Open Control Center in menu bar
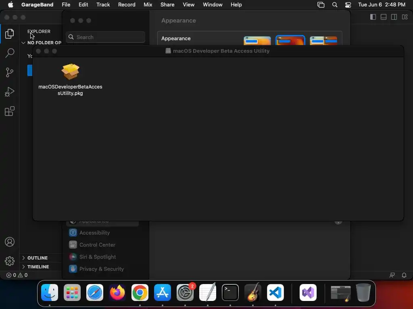Viewport: 413px width, 309px height. (348, 4)
